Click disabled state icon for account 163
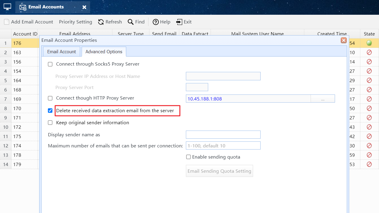Image resolution: width=379 pixels, height=213 pixels. pos(369,52)
